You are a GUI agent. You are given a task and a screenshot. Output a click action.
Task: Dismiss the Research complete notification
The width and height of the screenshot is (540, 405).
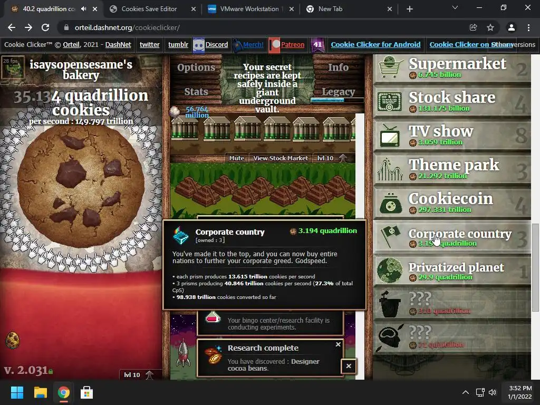coord(338,344)
